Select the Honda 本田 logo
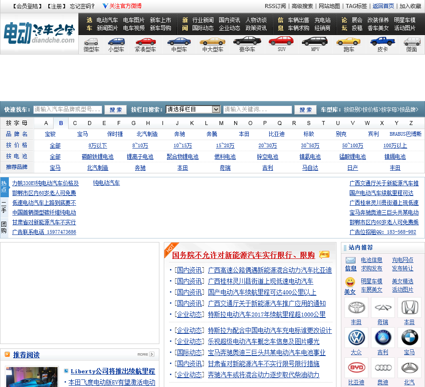 click(409, 308)
